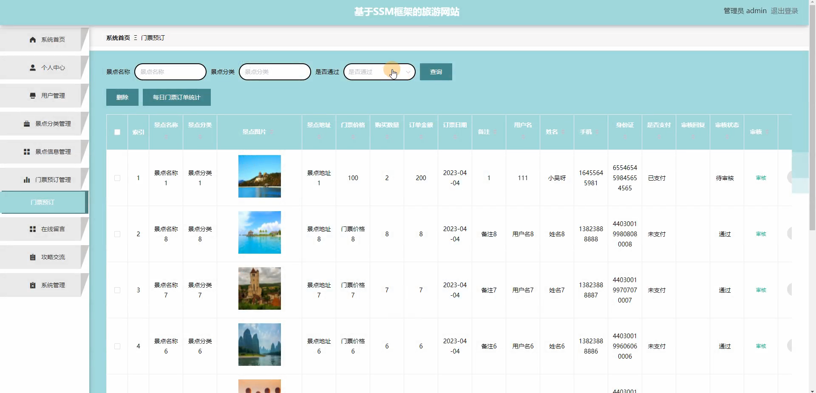816x393 pixels.
Task: Open the beach resort photo in row 2
Action: (260, 232)
